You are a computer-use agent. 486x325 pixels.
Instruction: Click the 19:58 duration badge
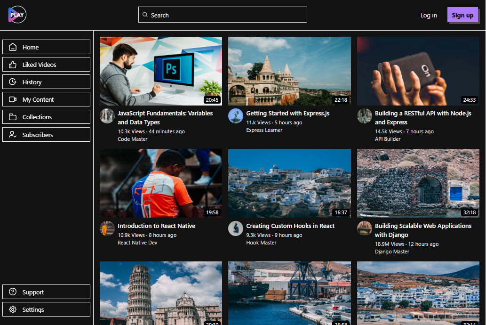212,212
